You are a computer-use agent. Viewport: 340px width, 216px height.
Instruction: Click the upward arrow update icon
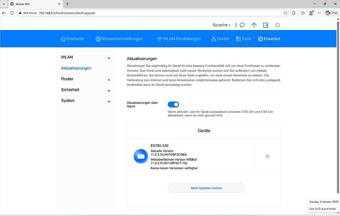[x=254, y=25]
